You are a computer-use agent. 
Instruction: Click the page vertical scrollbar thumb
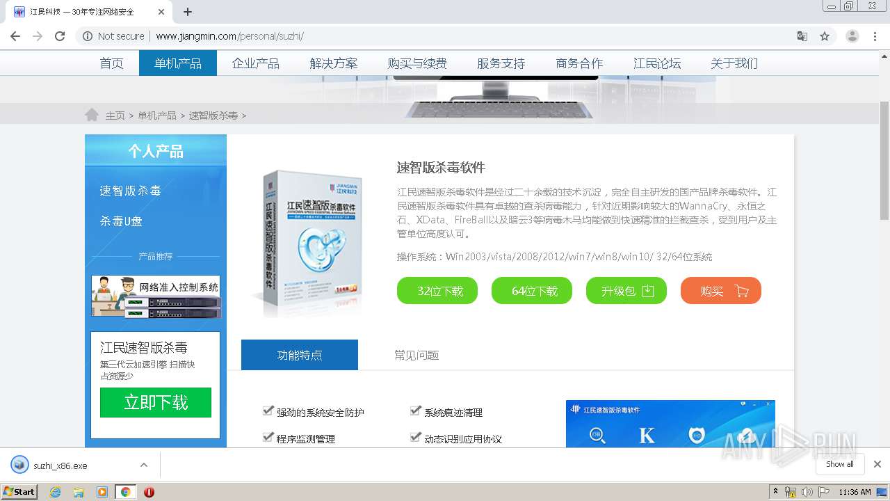(x=884, y=160)
